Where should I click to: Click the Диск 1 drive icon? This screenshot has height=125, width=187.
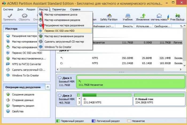coord(60,78)
